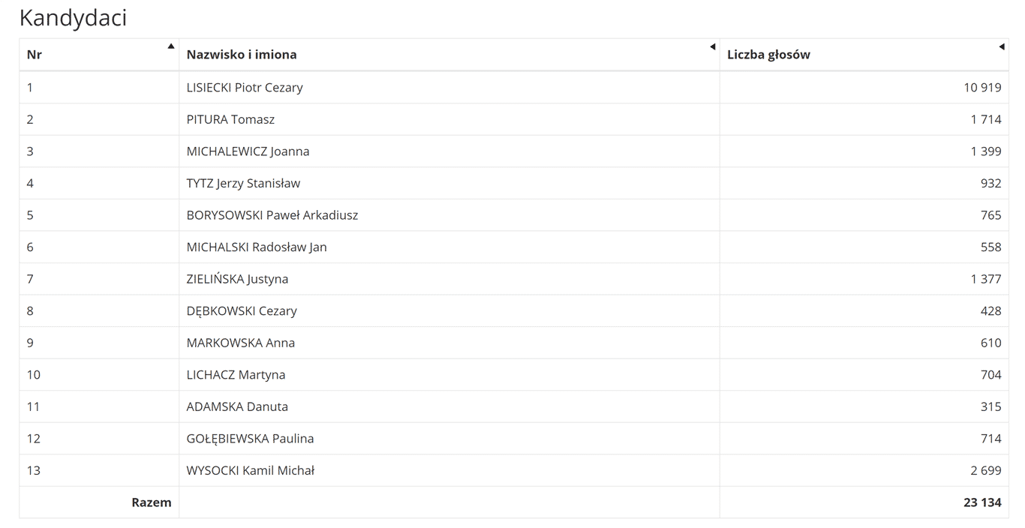Select BORYSOWSKI Paweł Arkadiusz row
Viewport: 1025px width, 528px height.
point(272,215)
